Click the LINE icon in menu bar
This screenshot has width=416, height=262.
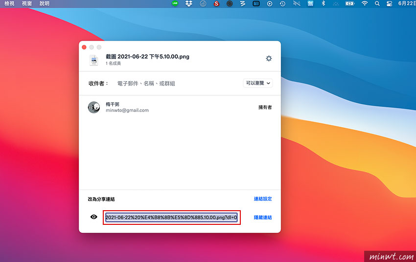click(x=175, y=3)
